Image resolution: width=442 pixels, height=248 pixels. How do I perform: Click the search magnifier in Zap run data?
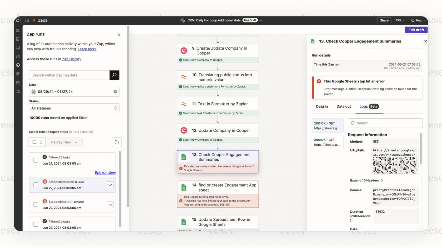tap(114, 75)
